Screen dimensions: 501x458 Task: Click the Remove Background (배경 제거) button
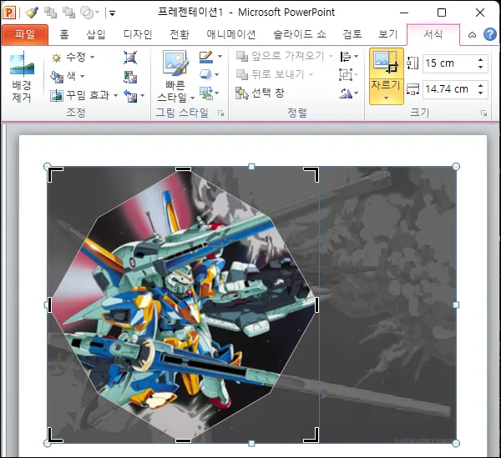click(22, 78)
